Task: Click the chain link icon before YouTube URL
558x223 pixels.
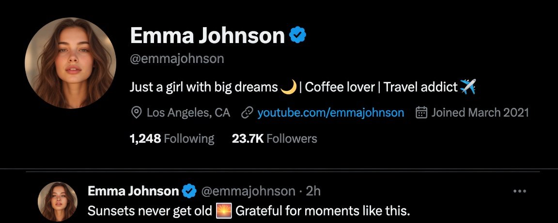Action: pyautogui.click(x=247, y=113)
